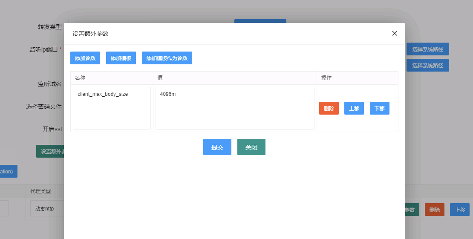
Task: Delete the parameter row with orange 删除
Action: point(329,108)
